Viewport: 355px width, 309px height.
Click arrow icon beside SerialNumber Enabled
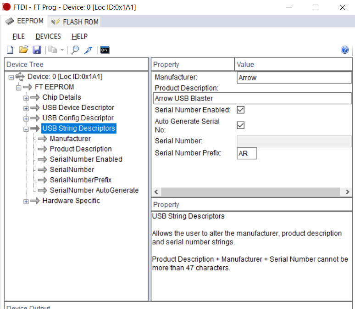[x=42, y=159]
